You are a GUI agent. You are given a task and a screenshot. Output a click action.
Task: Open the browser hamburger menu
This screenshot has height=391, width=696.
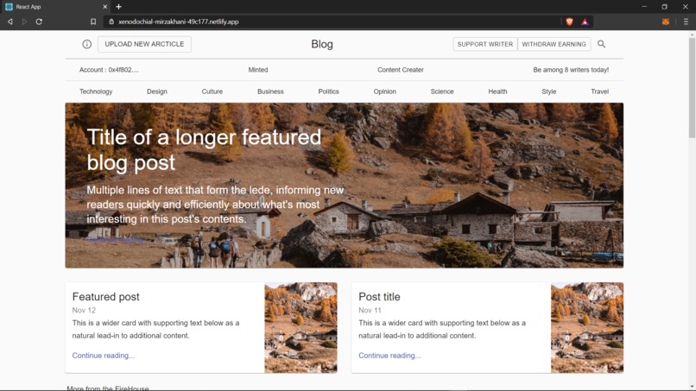coord(686,22)
